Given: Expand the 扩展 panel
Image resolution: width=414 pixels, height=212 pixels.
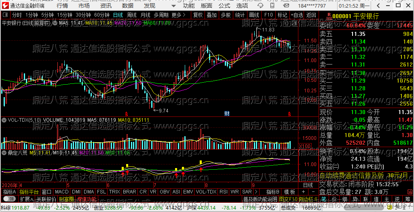Looking at the screenshot, I should (27, 199).
